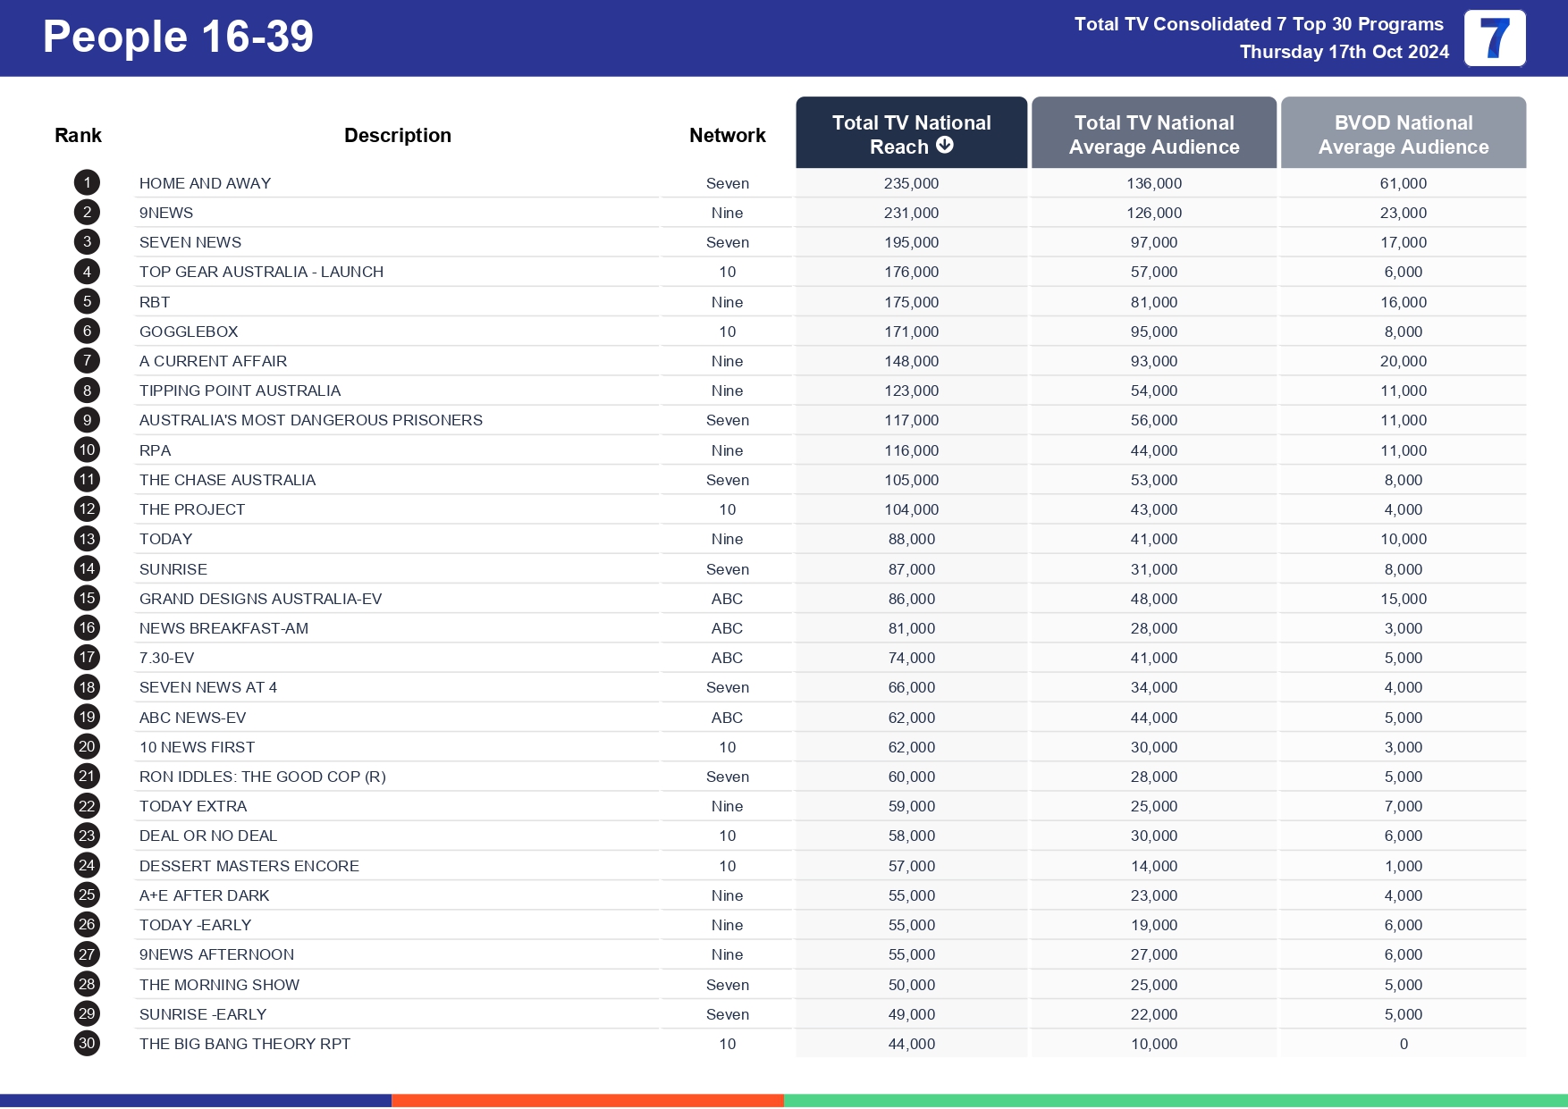Click the rank 10 badge next to RPA
The width and height of the screenshot is (1568, 1109).
coord(86,449)
